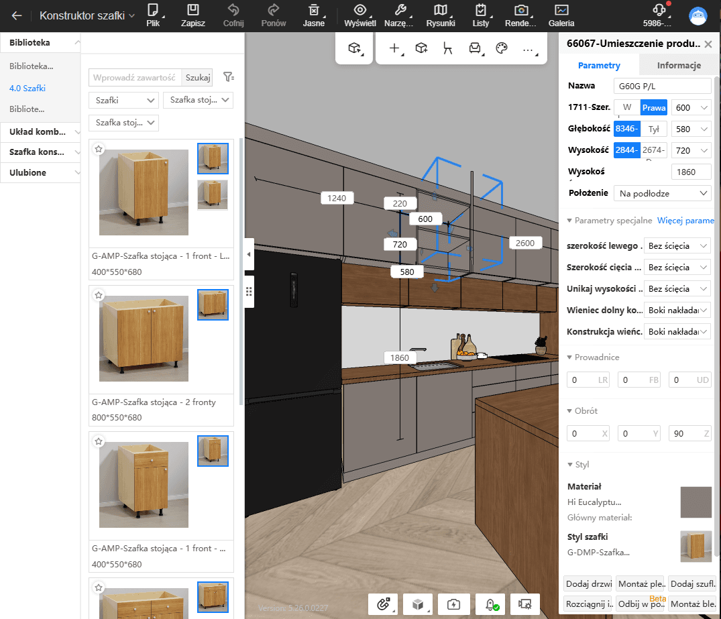The image size is (721, 619).
Task: Open the Listy lists menu
Action: click(x=481, y=15)
